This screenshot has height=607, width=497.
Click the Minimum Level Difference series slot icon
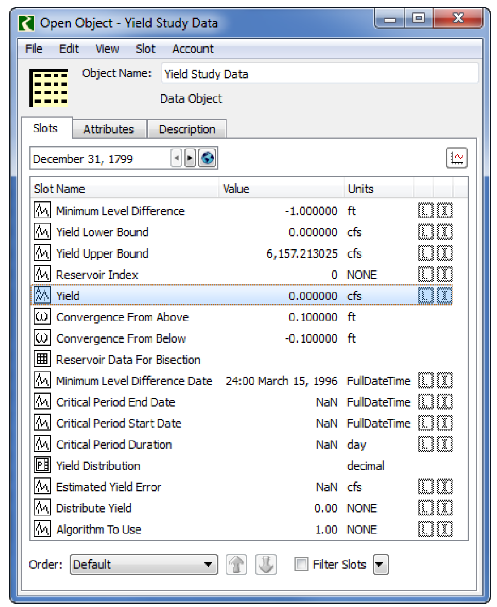(42, 211)
